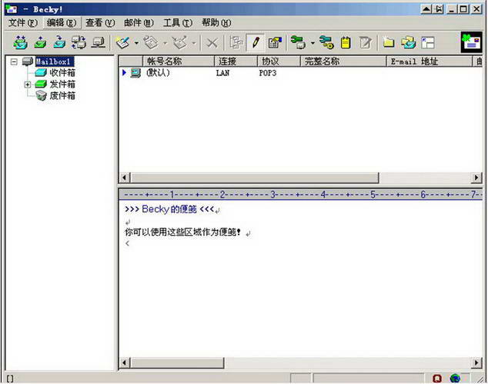Click the inbox tray icon beside 收件箱

[41, 73]
